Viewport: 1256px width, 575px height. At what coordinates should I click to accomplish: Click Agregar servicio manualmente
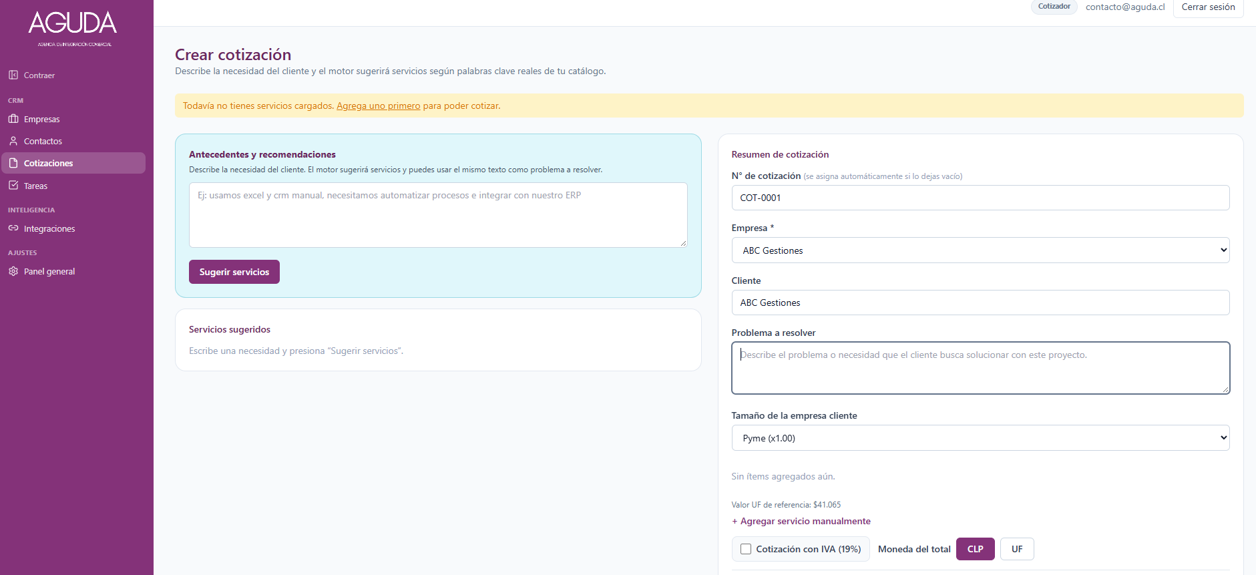pyautogui.click(x=801, y=521)
